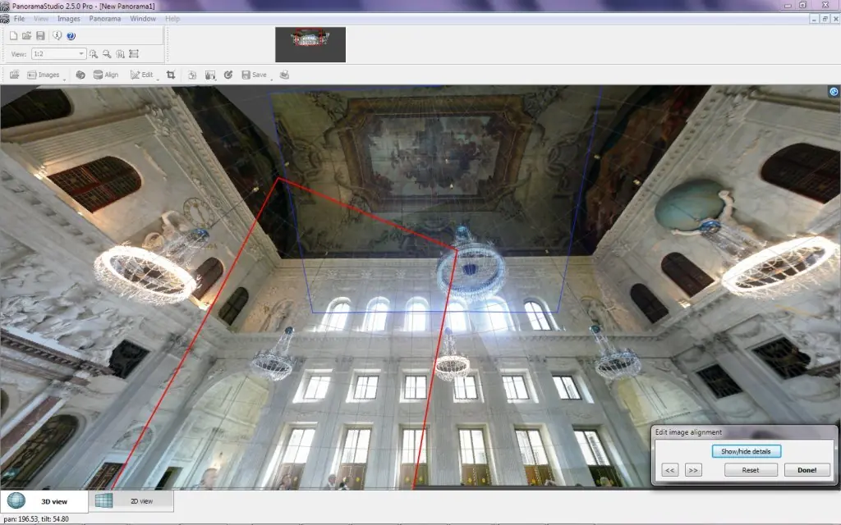Run the Align toolbar command
This screenshot has height=525, width=841.
[x=106, y=75]
